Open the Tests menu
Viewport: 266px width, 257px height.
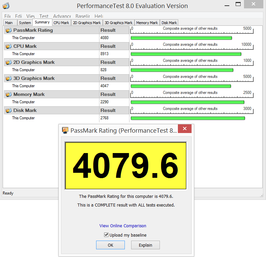pos(44,16)
